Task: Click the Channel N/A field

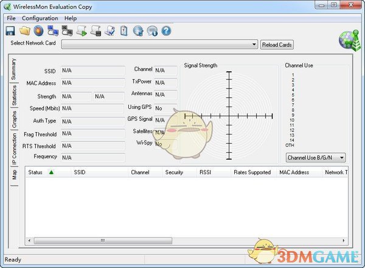Action: click(165, 71)
